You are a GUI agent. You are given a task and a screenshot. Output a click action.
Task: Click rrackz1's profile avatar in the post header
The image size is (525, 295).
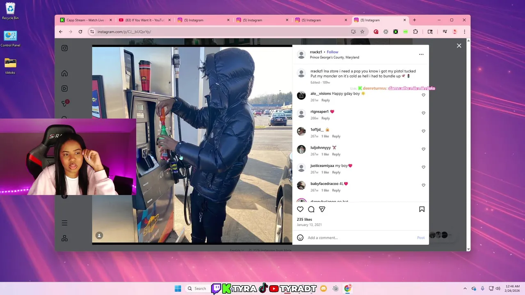click(301, 54)
